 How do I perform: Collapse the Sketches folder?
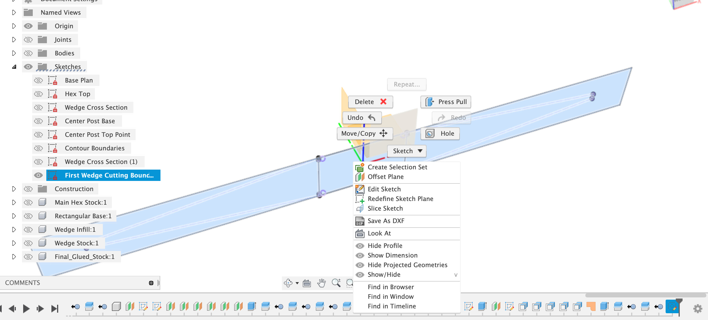tap(14, 67)
